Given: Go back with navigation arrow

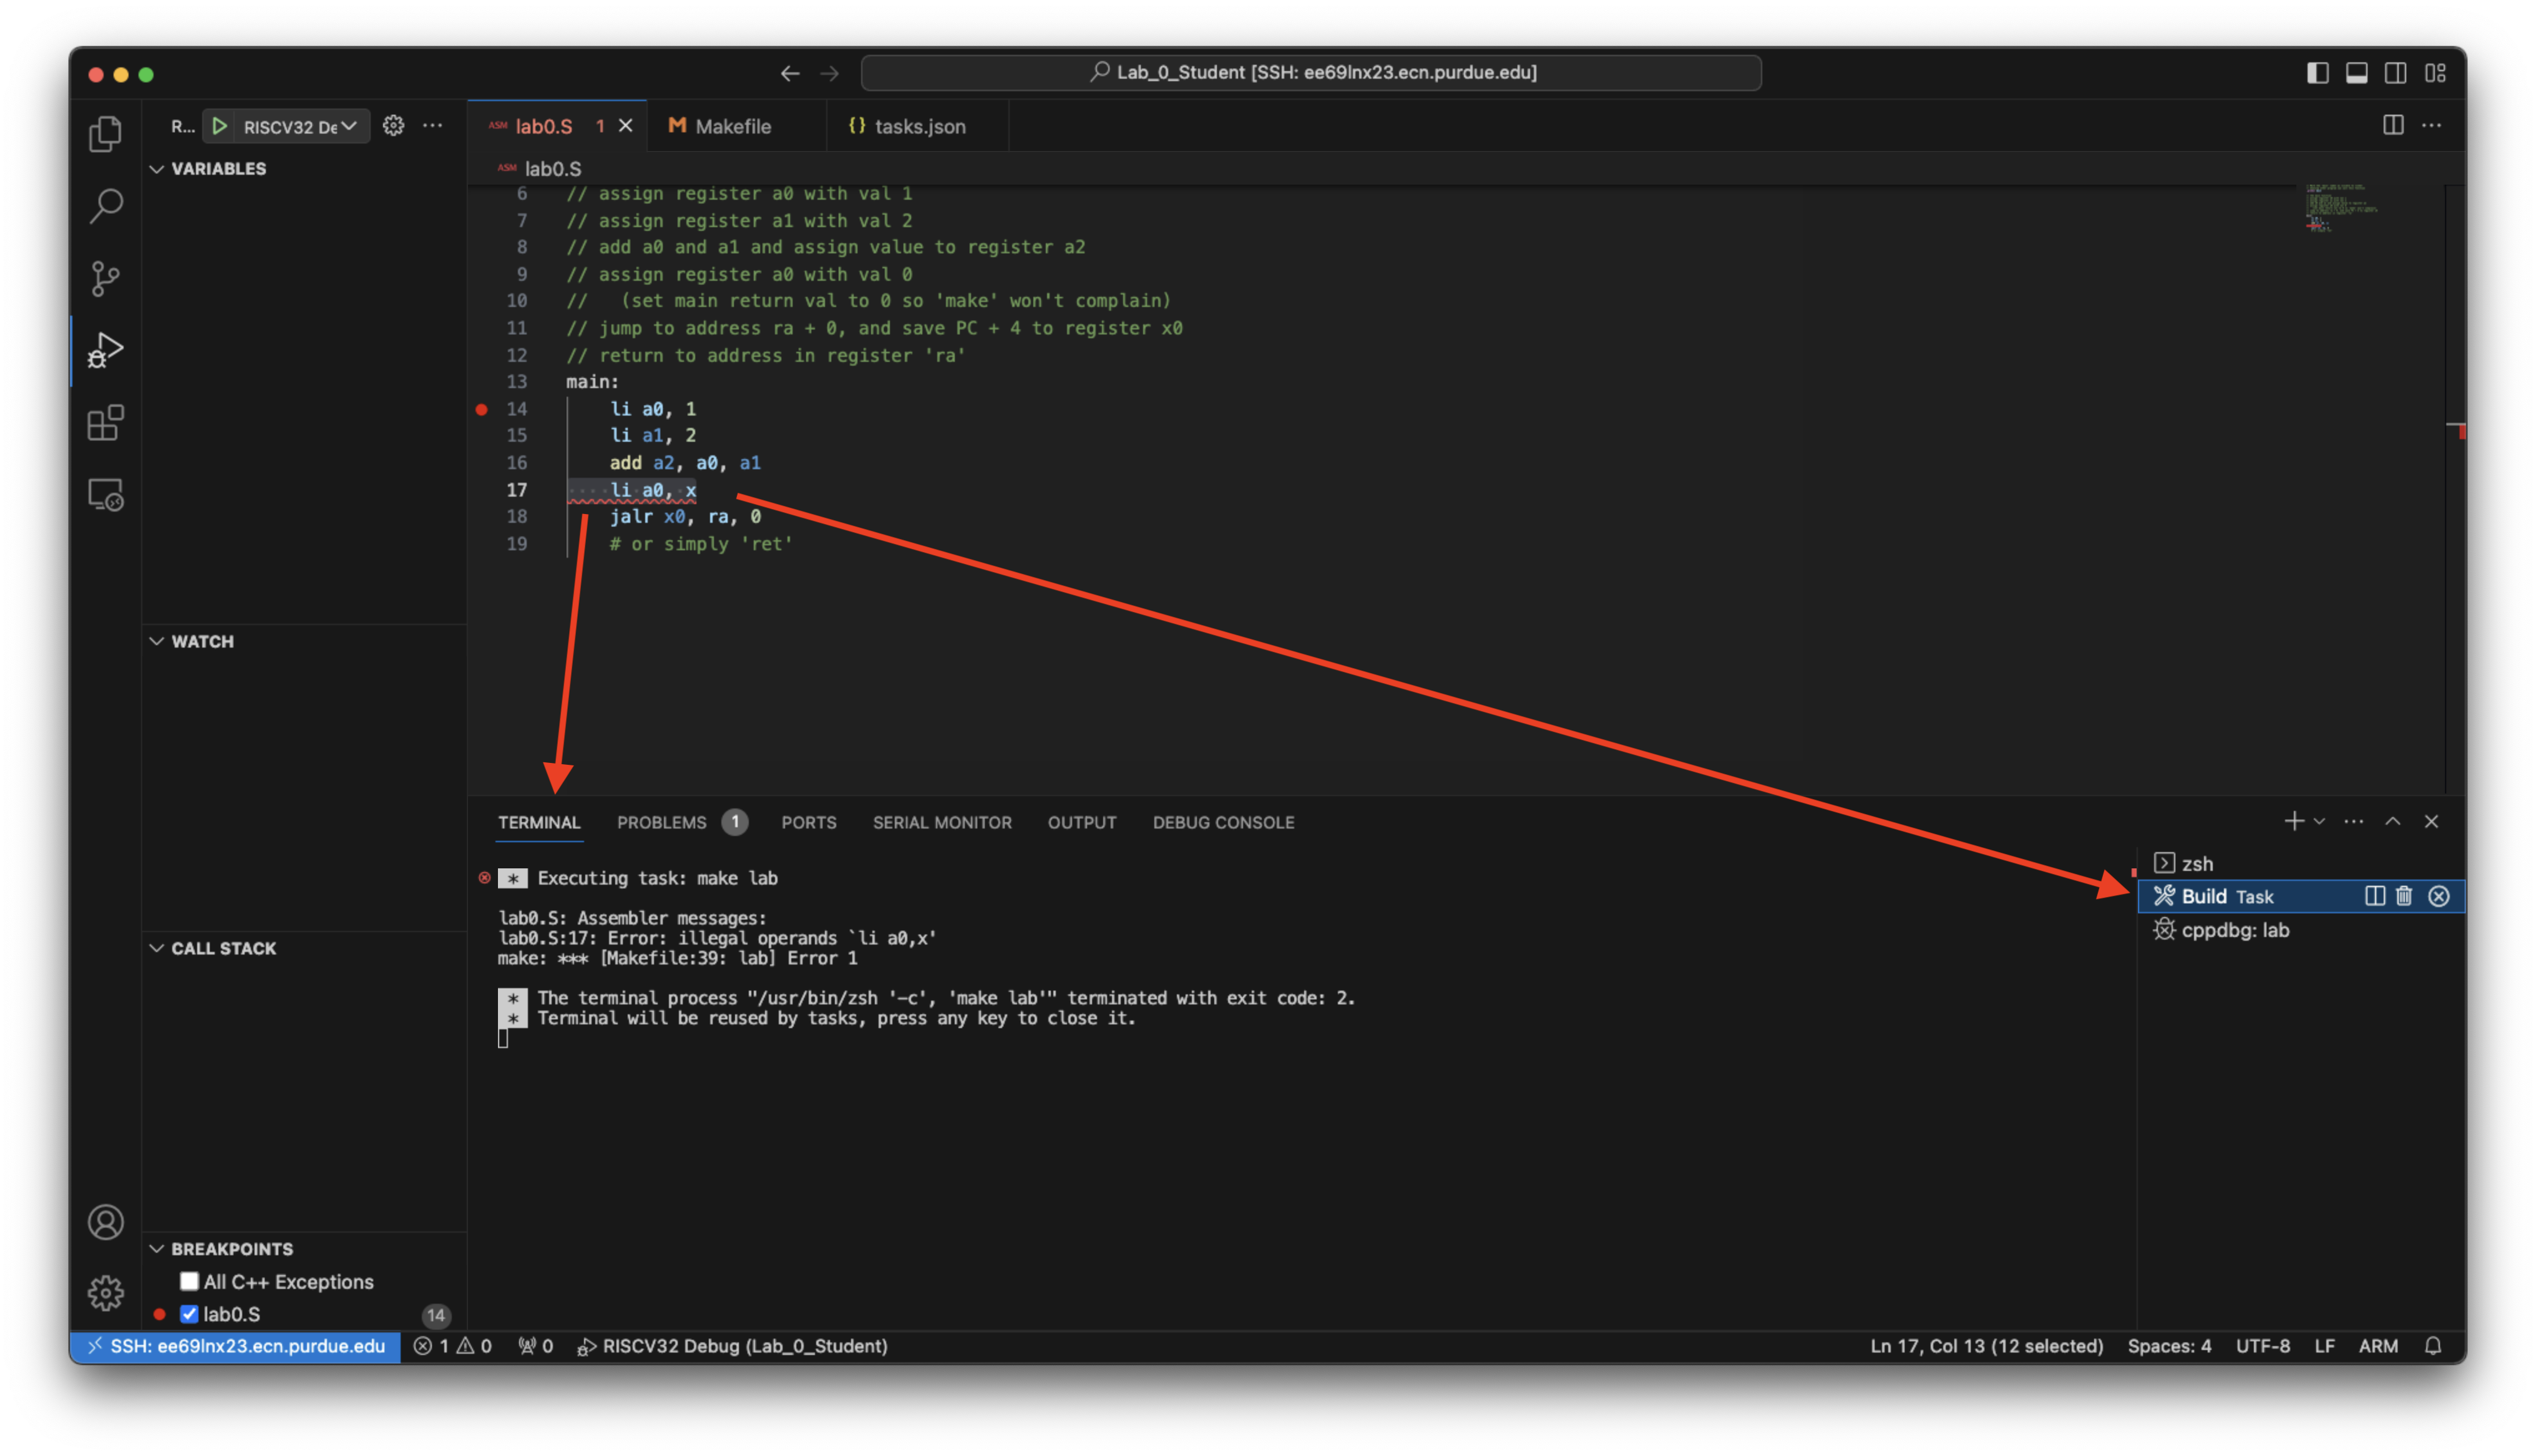Looking at the screenshot, I should tap(790, 73).
